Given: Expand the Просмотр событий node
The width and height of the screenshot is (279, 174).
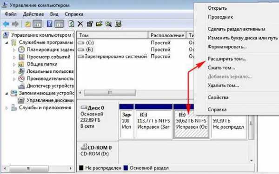Looking at the screenshot, I should coord(14,57).
